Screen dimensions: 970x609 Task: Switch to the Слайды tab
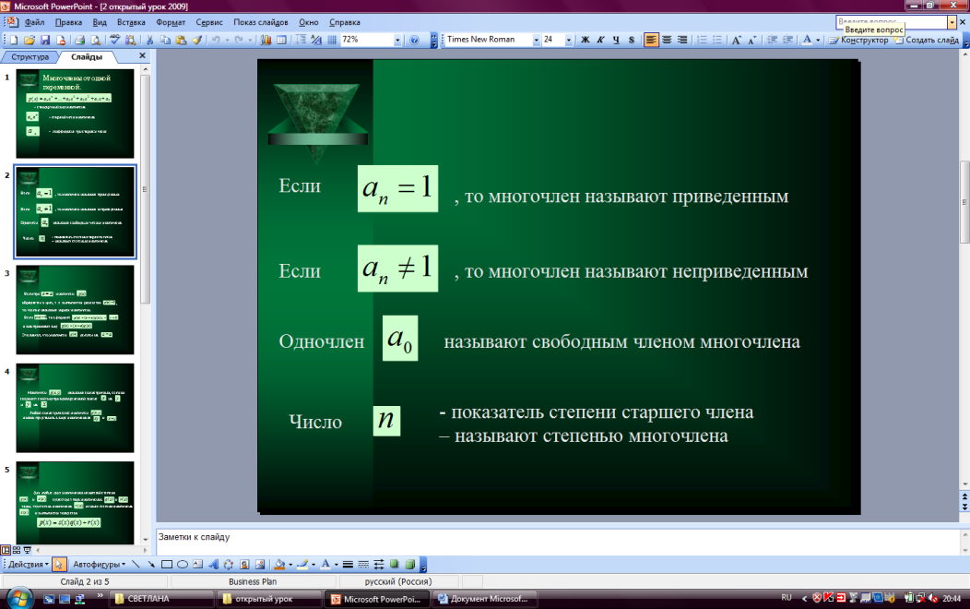click(x=86, y=57)
